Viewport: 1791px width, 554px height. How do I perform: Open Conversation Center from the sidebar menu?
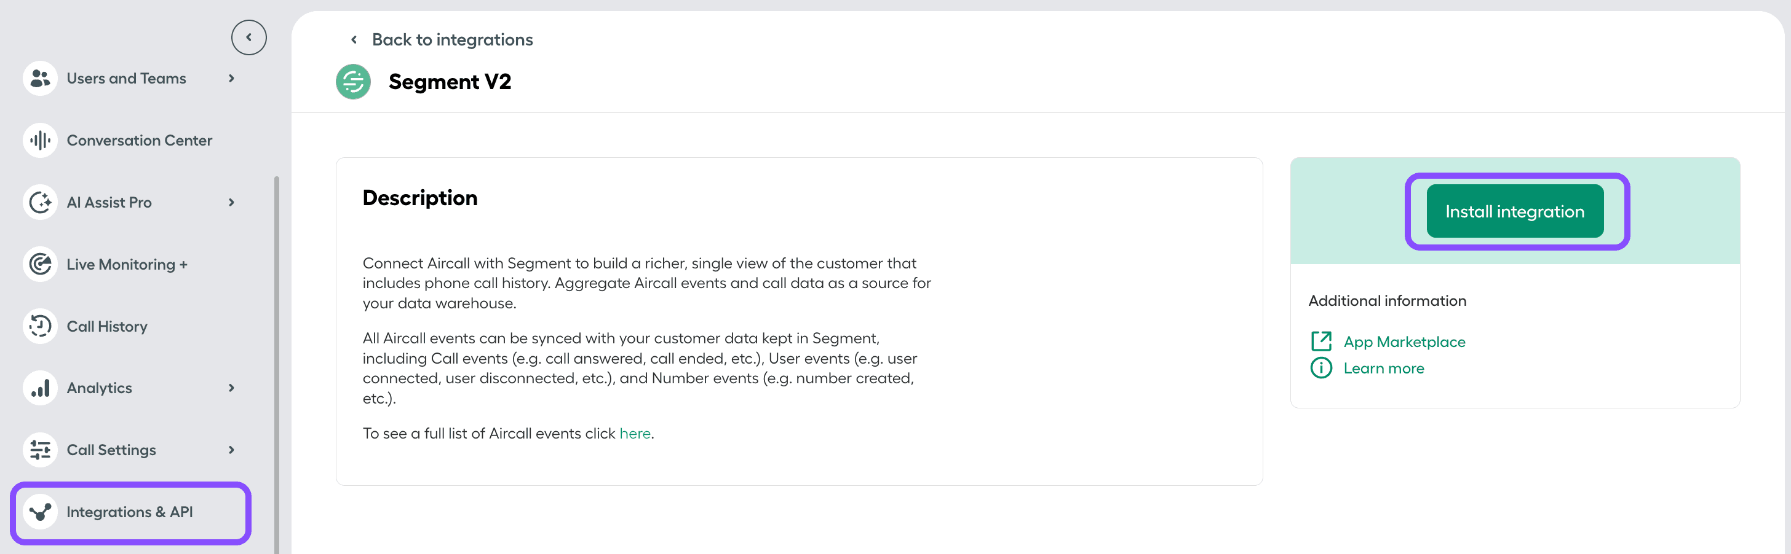tap(139, 140)
